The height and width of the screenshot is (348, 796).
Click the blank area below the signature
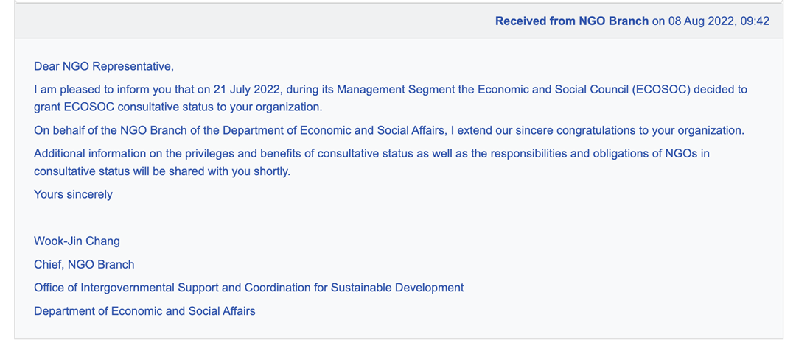399,328
